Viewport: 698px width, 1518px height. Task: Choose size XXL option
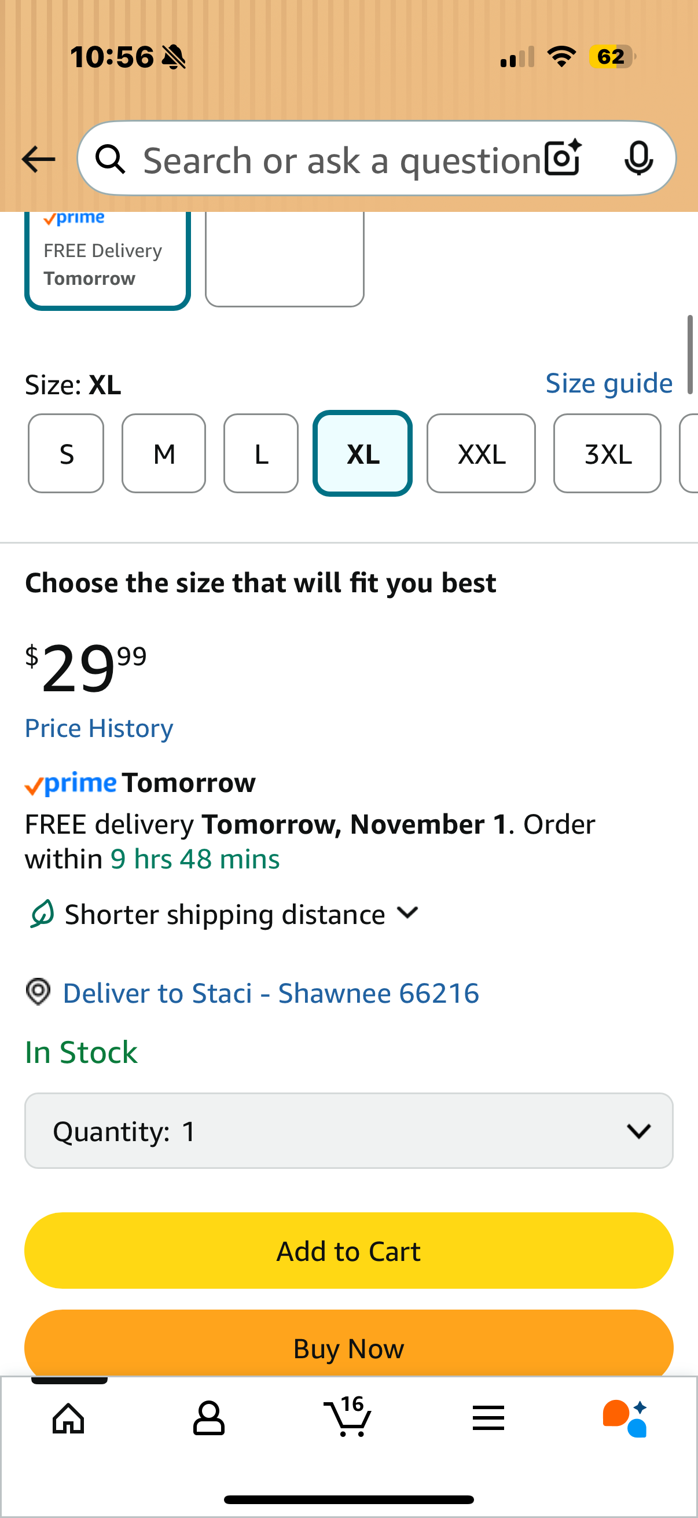pos(480,453)
